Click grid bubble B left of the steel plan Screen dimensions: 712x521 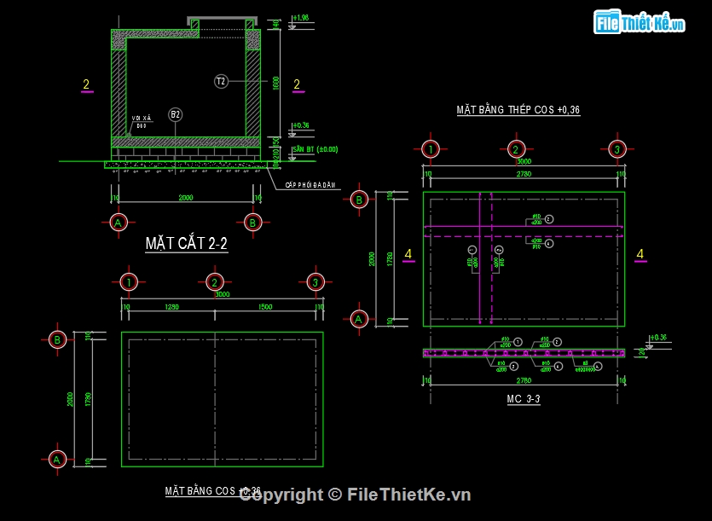359,200
